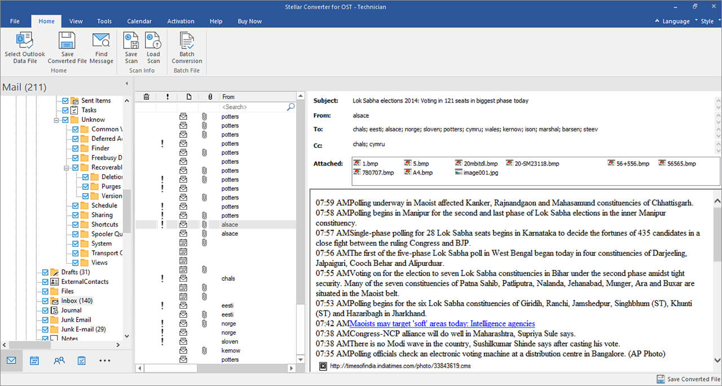Screen dimensions: 722x386
Task: Click Save Scan icon
Action: pyautogui.click(x=131, y=48)
